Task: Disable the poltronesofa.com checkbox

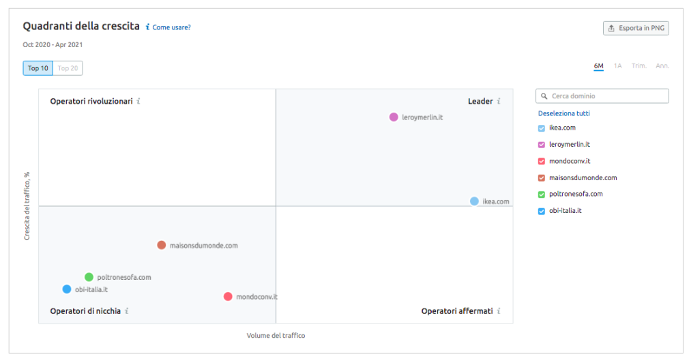Action: point(542,195)
